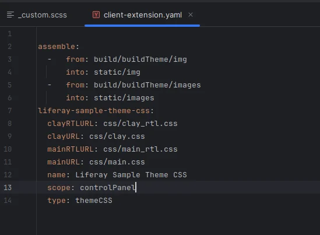Place cursor on the assemble key

point(57,47)
